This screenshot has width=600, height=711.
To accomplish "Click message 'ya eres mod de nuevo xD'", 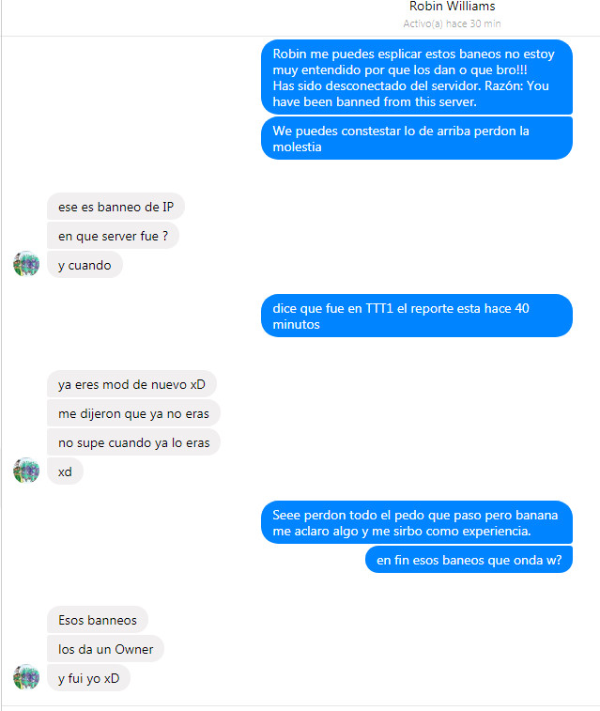I will [x=131, y=384].
